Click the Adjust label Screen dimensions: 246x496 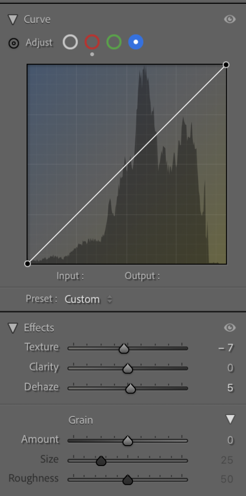point(39,43)
